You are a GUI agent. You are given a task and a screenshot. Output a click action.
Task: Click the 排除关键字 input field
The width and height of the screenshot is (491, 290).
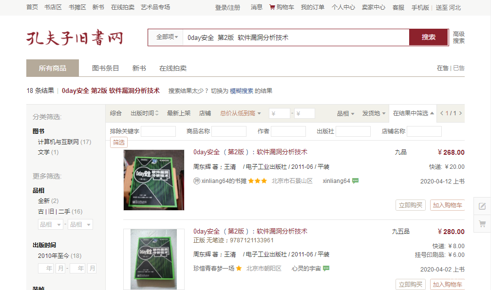[158, 131]
